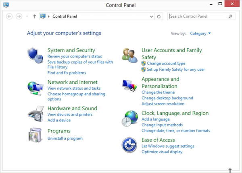Click the Search Control Panel field
This screenshot has height=173, width=242.
click(x=198, y=16)
